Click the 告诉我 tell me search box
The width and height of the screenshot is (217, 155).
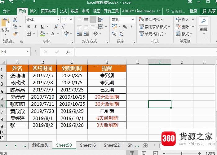click(176, 11)
